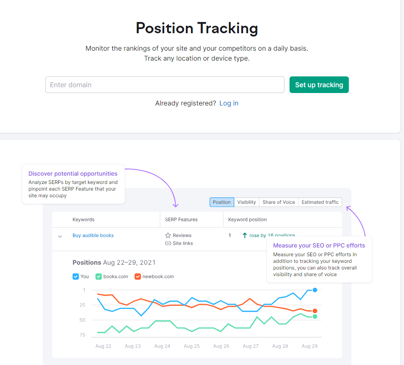Select the Position tab
This screenshot has width=404, height=365.
pos(221,202)
